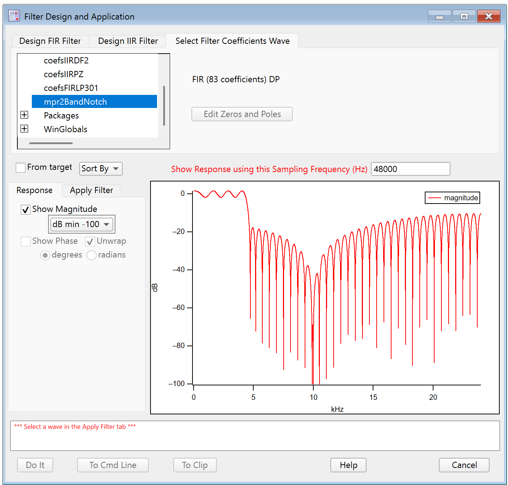Open the dB min -100 dropdown
Screen dimensions: 508x485
[81, 225]
